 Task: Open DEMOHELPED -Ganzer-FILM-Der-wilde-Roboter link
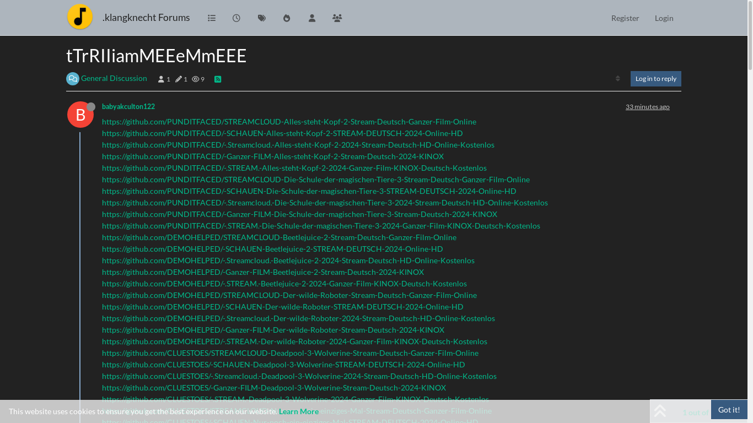tap(273, 330)
